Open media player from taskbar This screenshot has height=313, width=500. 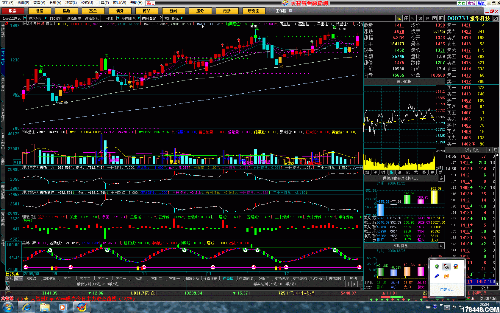coord(62,307)
